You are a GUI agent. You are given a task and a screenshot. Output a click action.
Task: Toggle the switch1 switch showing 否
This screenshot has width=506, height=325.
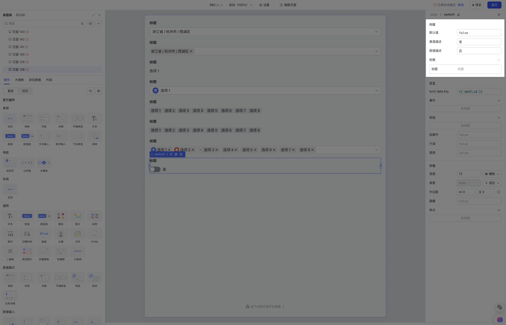point(155,169)
